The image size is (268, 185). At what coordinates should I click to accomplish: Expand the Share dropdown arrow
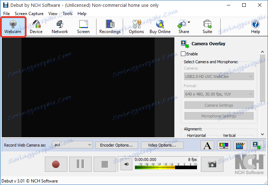189,22
